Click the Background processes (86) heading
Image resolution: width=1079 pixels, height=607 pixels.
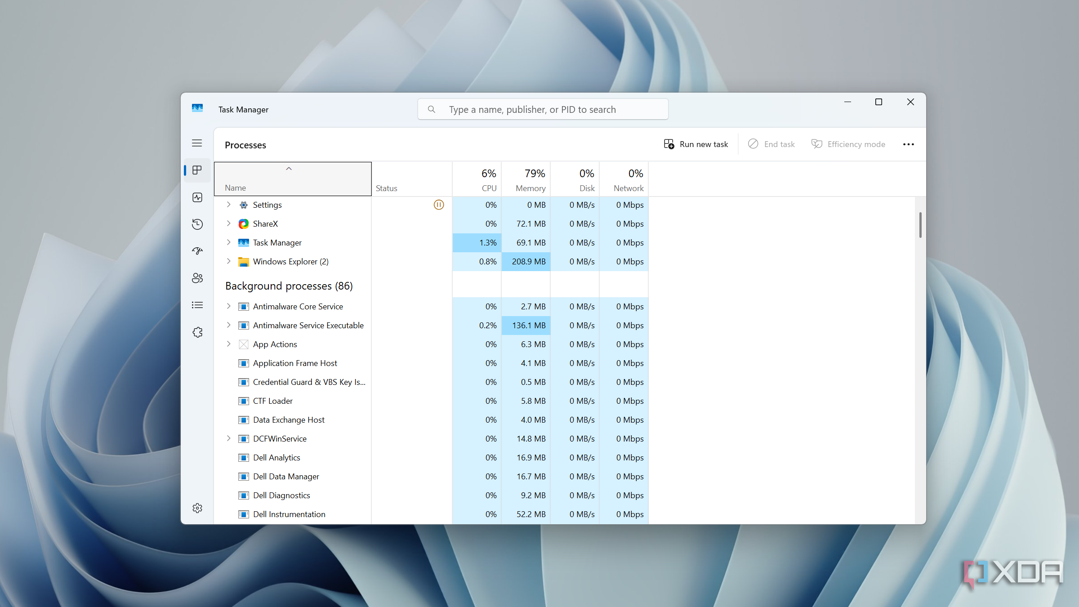point(289,286)
